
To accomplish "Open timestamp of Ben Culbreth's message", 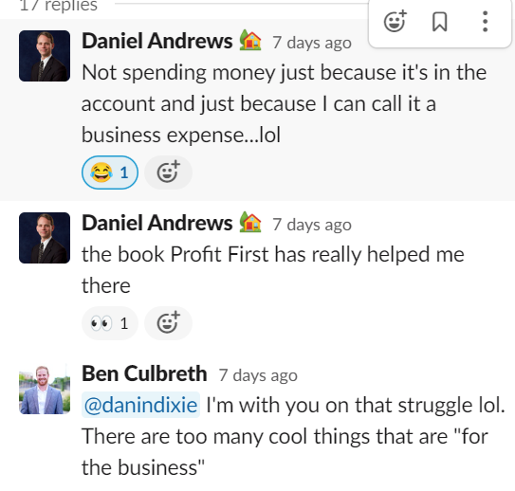I will [258, 375].
